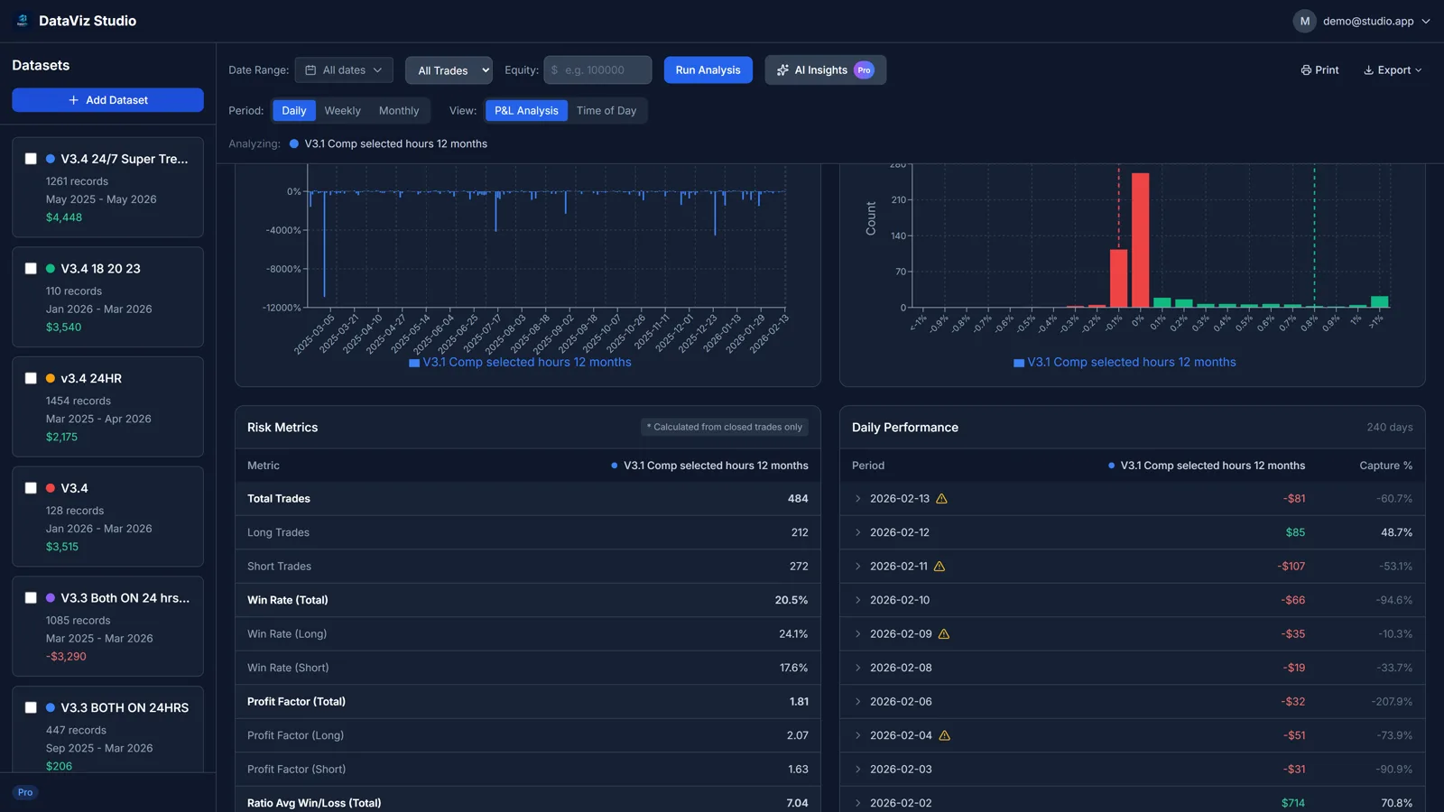Switch to P&L Analysis view
This screenshot has height=812, width=1444.
[x=526, y=111]
